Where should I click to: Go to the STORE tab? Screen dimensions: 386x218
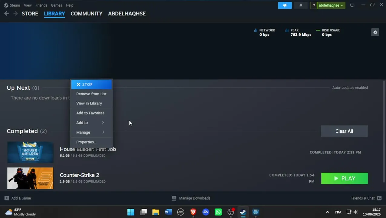[x=30, y=14]
